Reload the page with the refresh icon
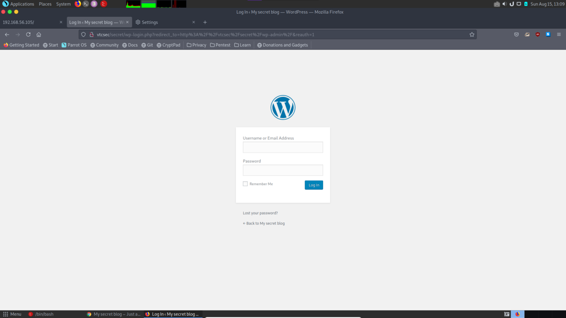 pos(28,34)
